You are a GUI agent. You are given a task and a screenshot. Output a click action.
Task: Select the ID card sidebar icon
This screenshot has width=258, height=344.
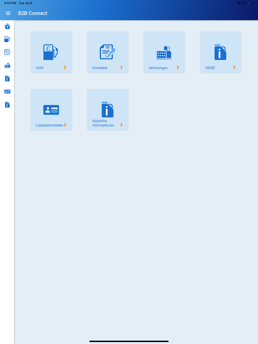pos(7,92)
